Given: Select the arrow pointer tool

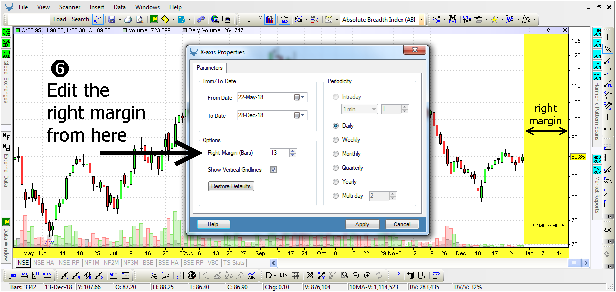Looking at the screenshot, I should [x=608, y=49].
